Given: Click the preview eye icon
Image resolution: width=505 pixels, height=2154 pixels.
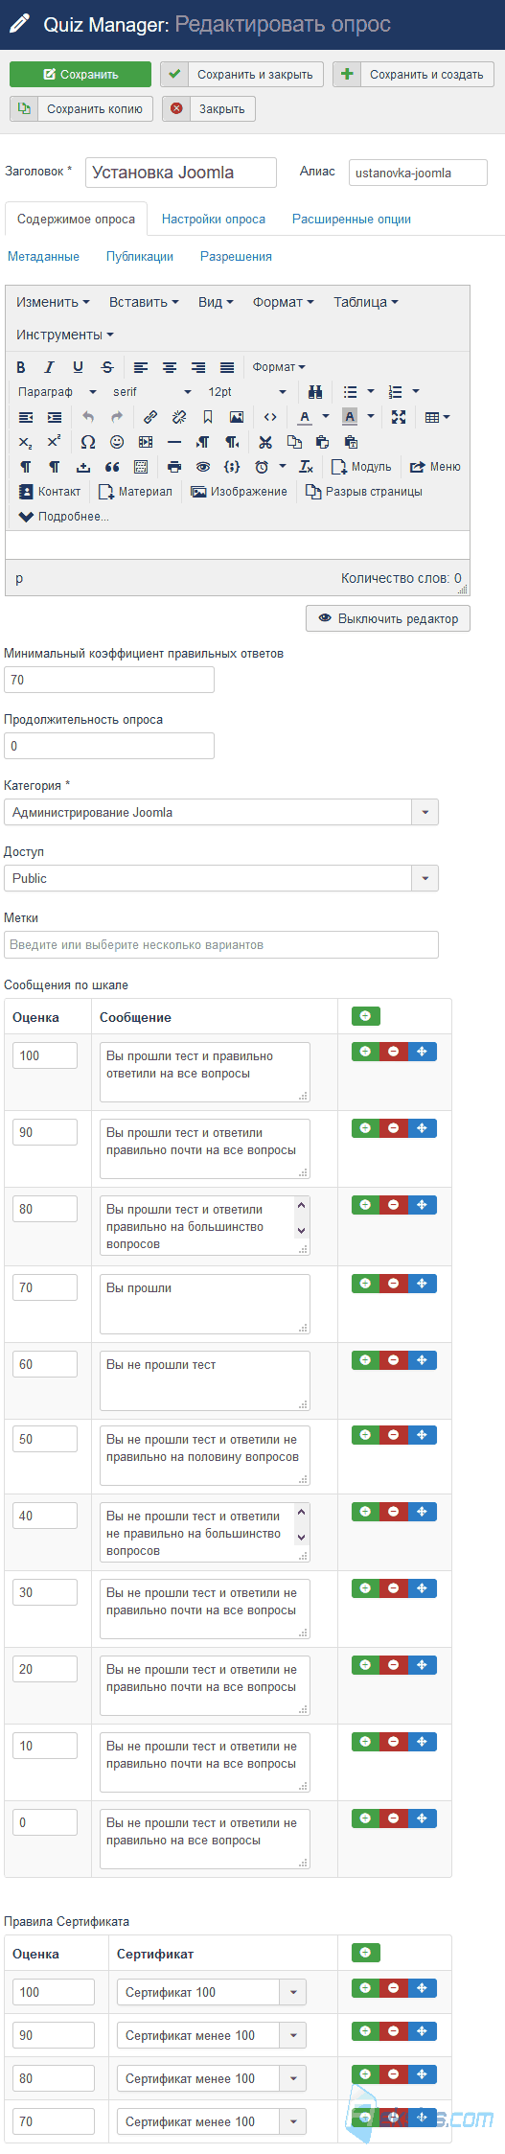Looking at the screenshot, I should click(203, 467).
